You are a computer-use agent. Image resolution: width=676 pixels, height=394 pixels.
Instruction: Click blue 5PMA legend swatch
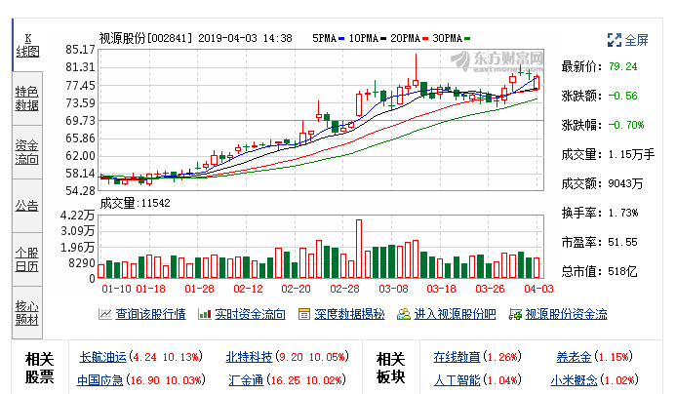(341, 39)
